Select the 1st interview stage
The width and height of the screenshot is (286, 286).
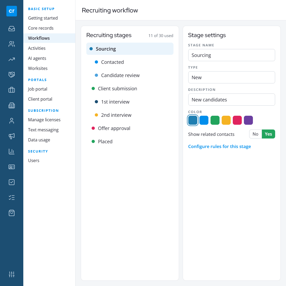pos(130,102)
